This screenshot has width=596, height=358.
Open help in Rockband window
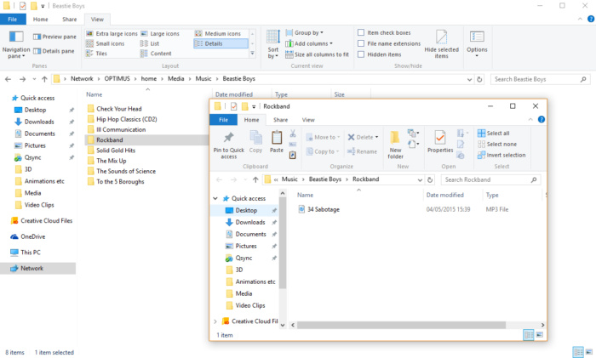click(x=542, y=120)
